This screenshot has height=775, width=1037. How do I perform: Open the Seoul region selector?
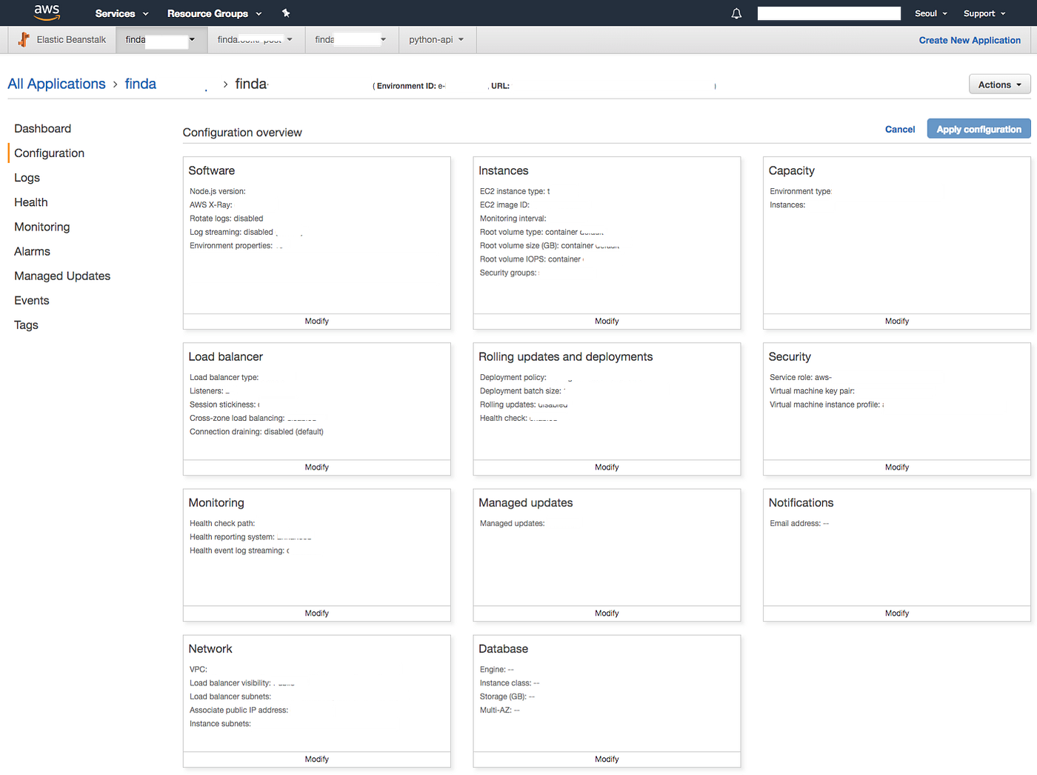931,13
